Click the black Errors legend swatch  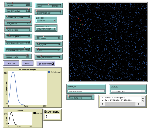click(35, 113)
